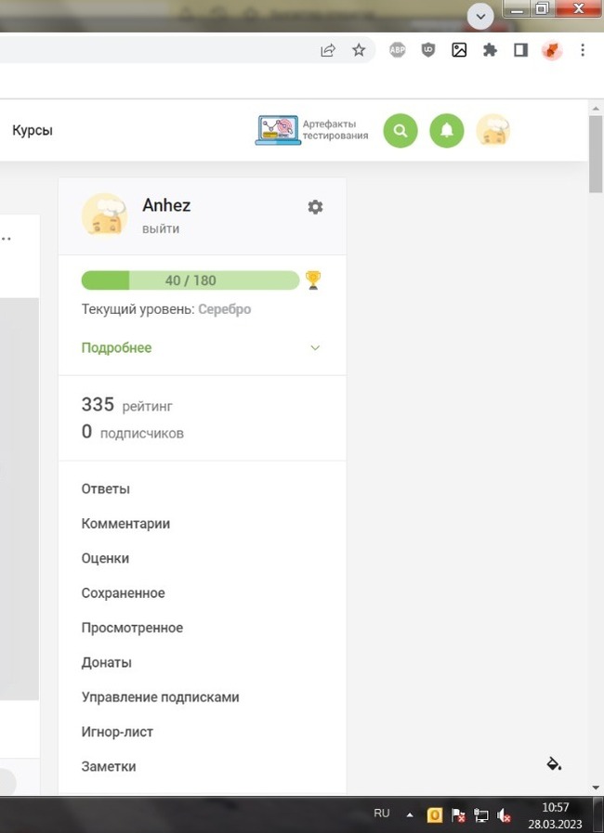Open the uBlock shield extension icon
The image size is (604, 833).
(428, 50)
